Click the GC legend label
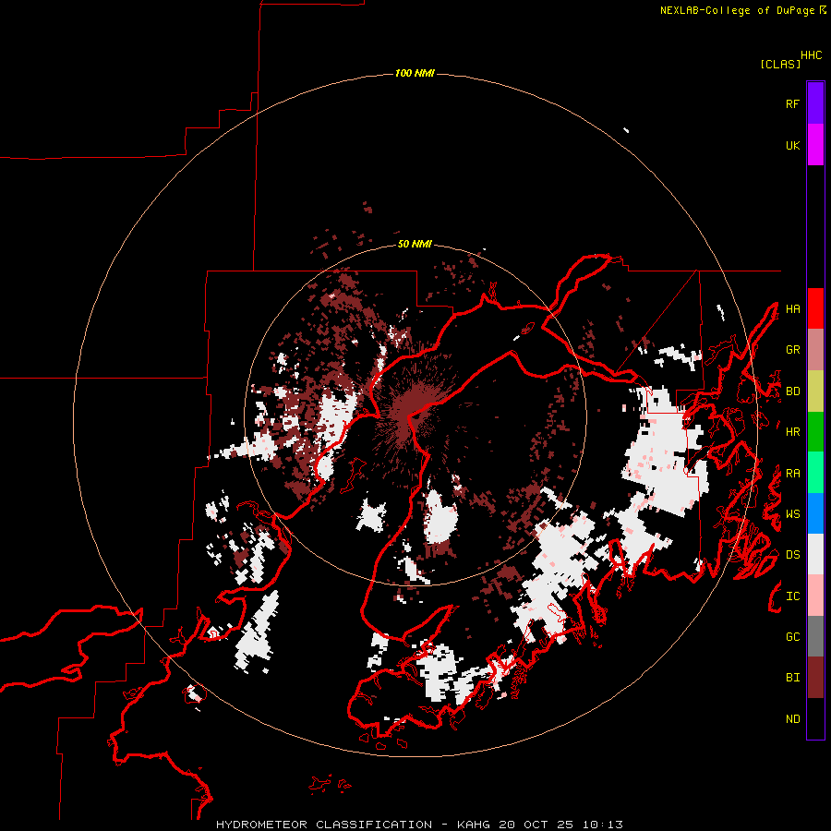 pyautogui.click(x=792, y=637)
